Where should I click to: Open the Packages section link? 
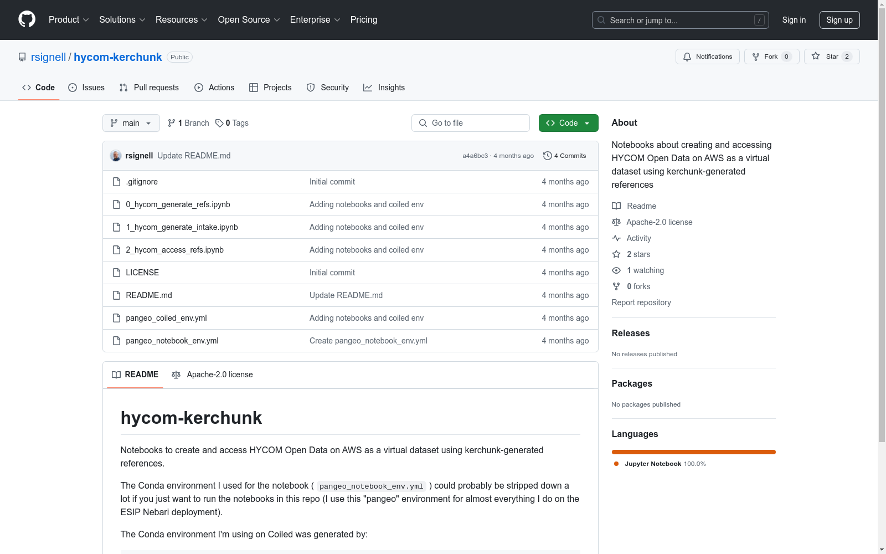pos(632,383)
